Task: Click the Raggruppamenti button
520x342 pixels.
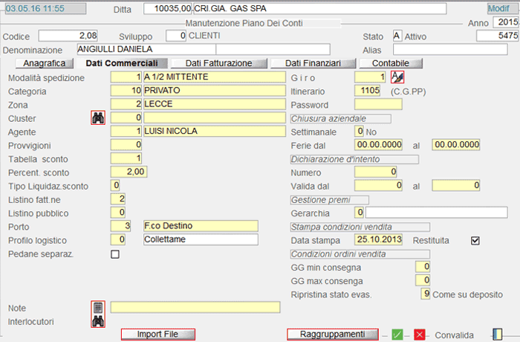Action: (333, 335)
